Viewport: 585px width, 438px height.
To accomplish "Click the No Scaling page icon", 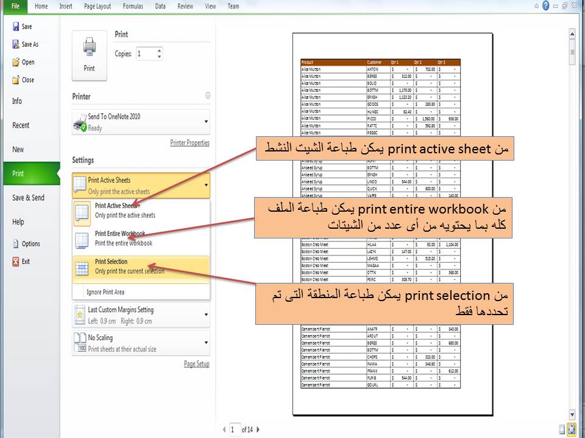I will 80,342.
